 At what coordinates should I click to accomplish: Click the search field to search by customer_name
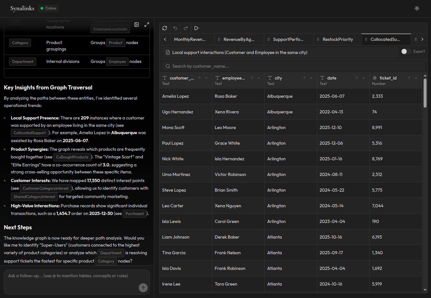(224, 66)
